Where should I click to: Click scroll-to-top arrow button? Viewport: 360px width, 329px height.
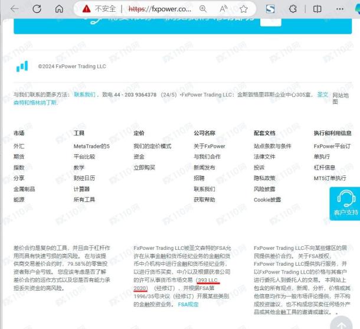[x=341, y=324]
